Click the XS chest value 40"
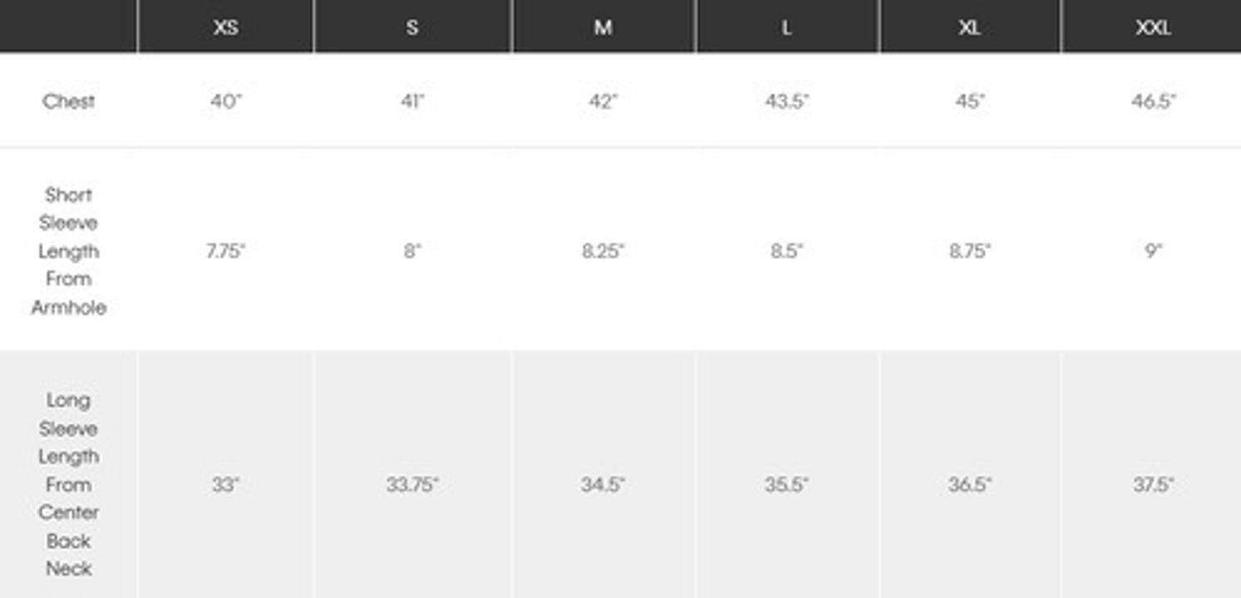This screenshot has height=598, width=1241. click(225, 101)
